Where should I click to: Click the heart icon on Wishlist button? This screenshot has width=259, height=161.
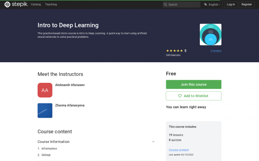point(180,96)
